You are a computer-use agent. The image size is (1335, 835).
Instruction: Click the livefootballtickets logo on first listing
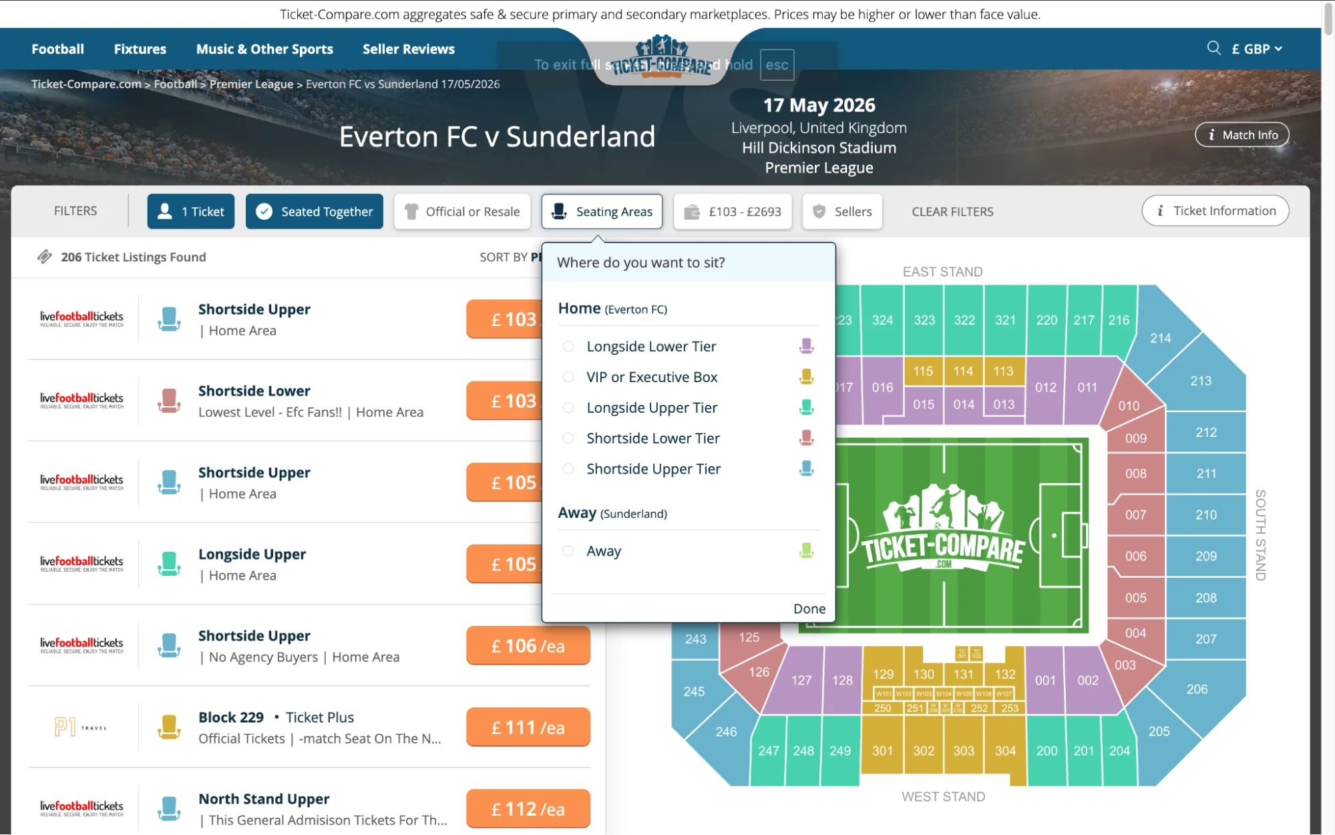point(81,318)
